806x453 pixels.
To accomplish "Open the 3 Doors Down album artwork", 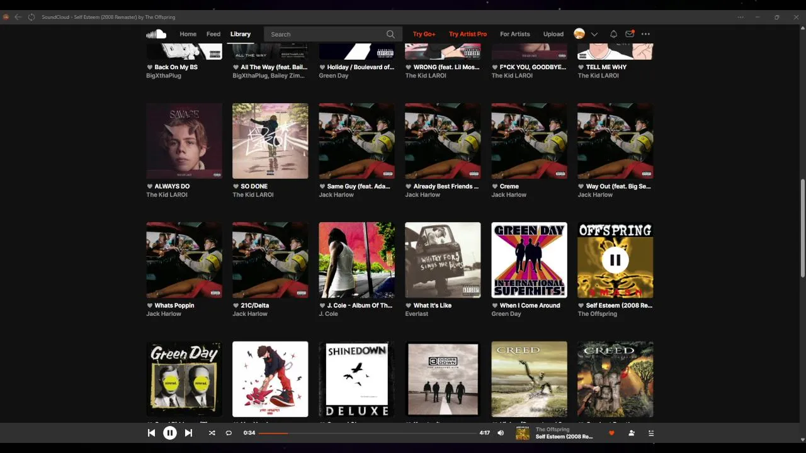I will tap(443, 379).
